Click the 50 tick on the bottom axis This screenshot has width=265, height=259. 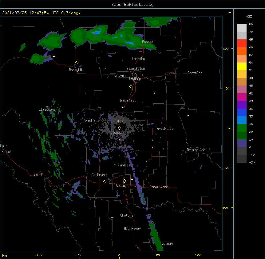coord(158,255)
